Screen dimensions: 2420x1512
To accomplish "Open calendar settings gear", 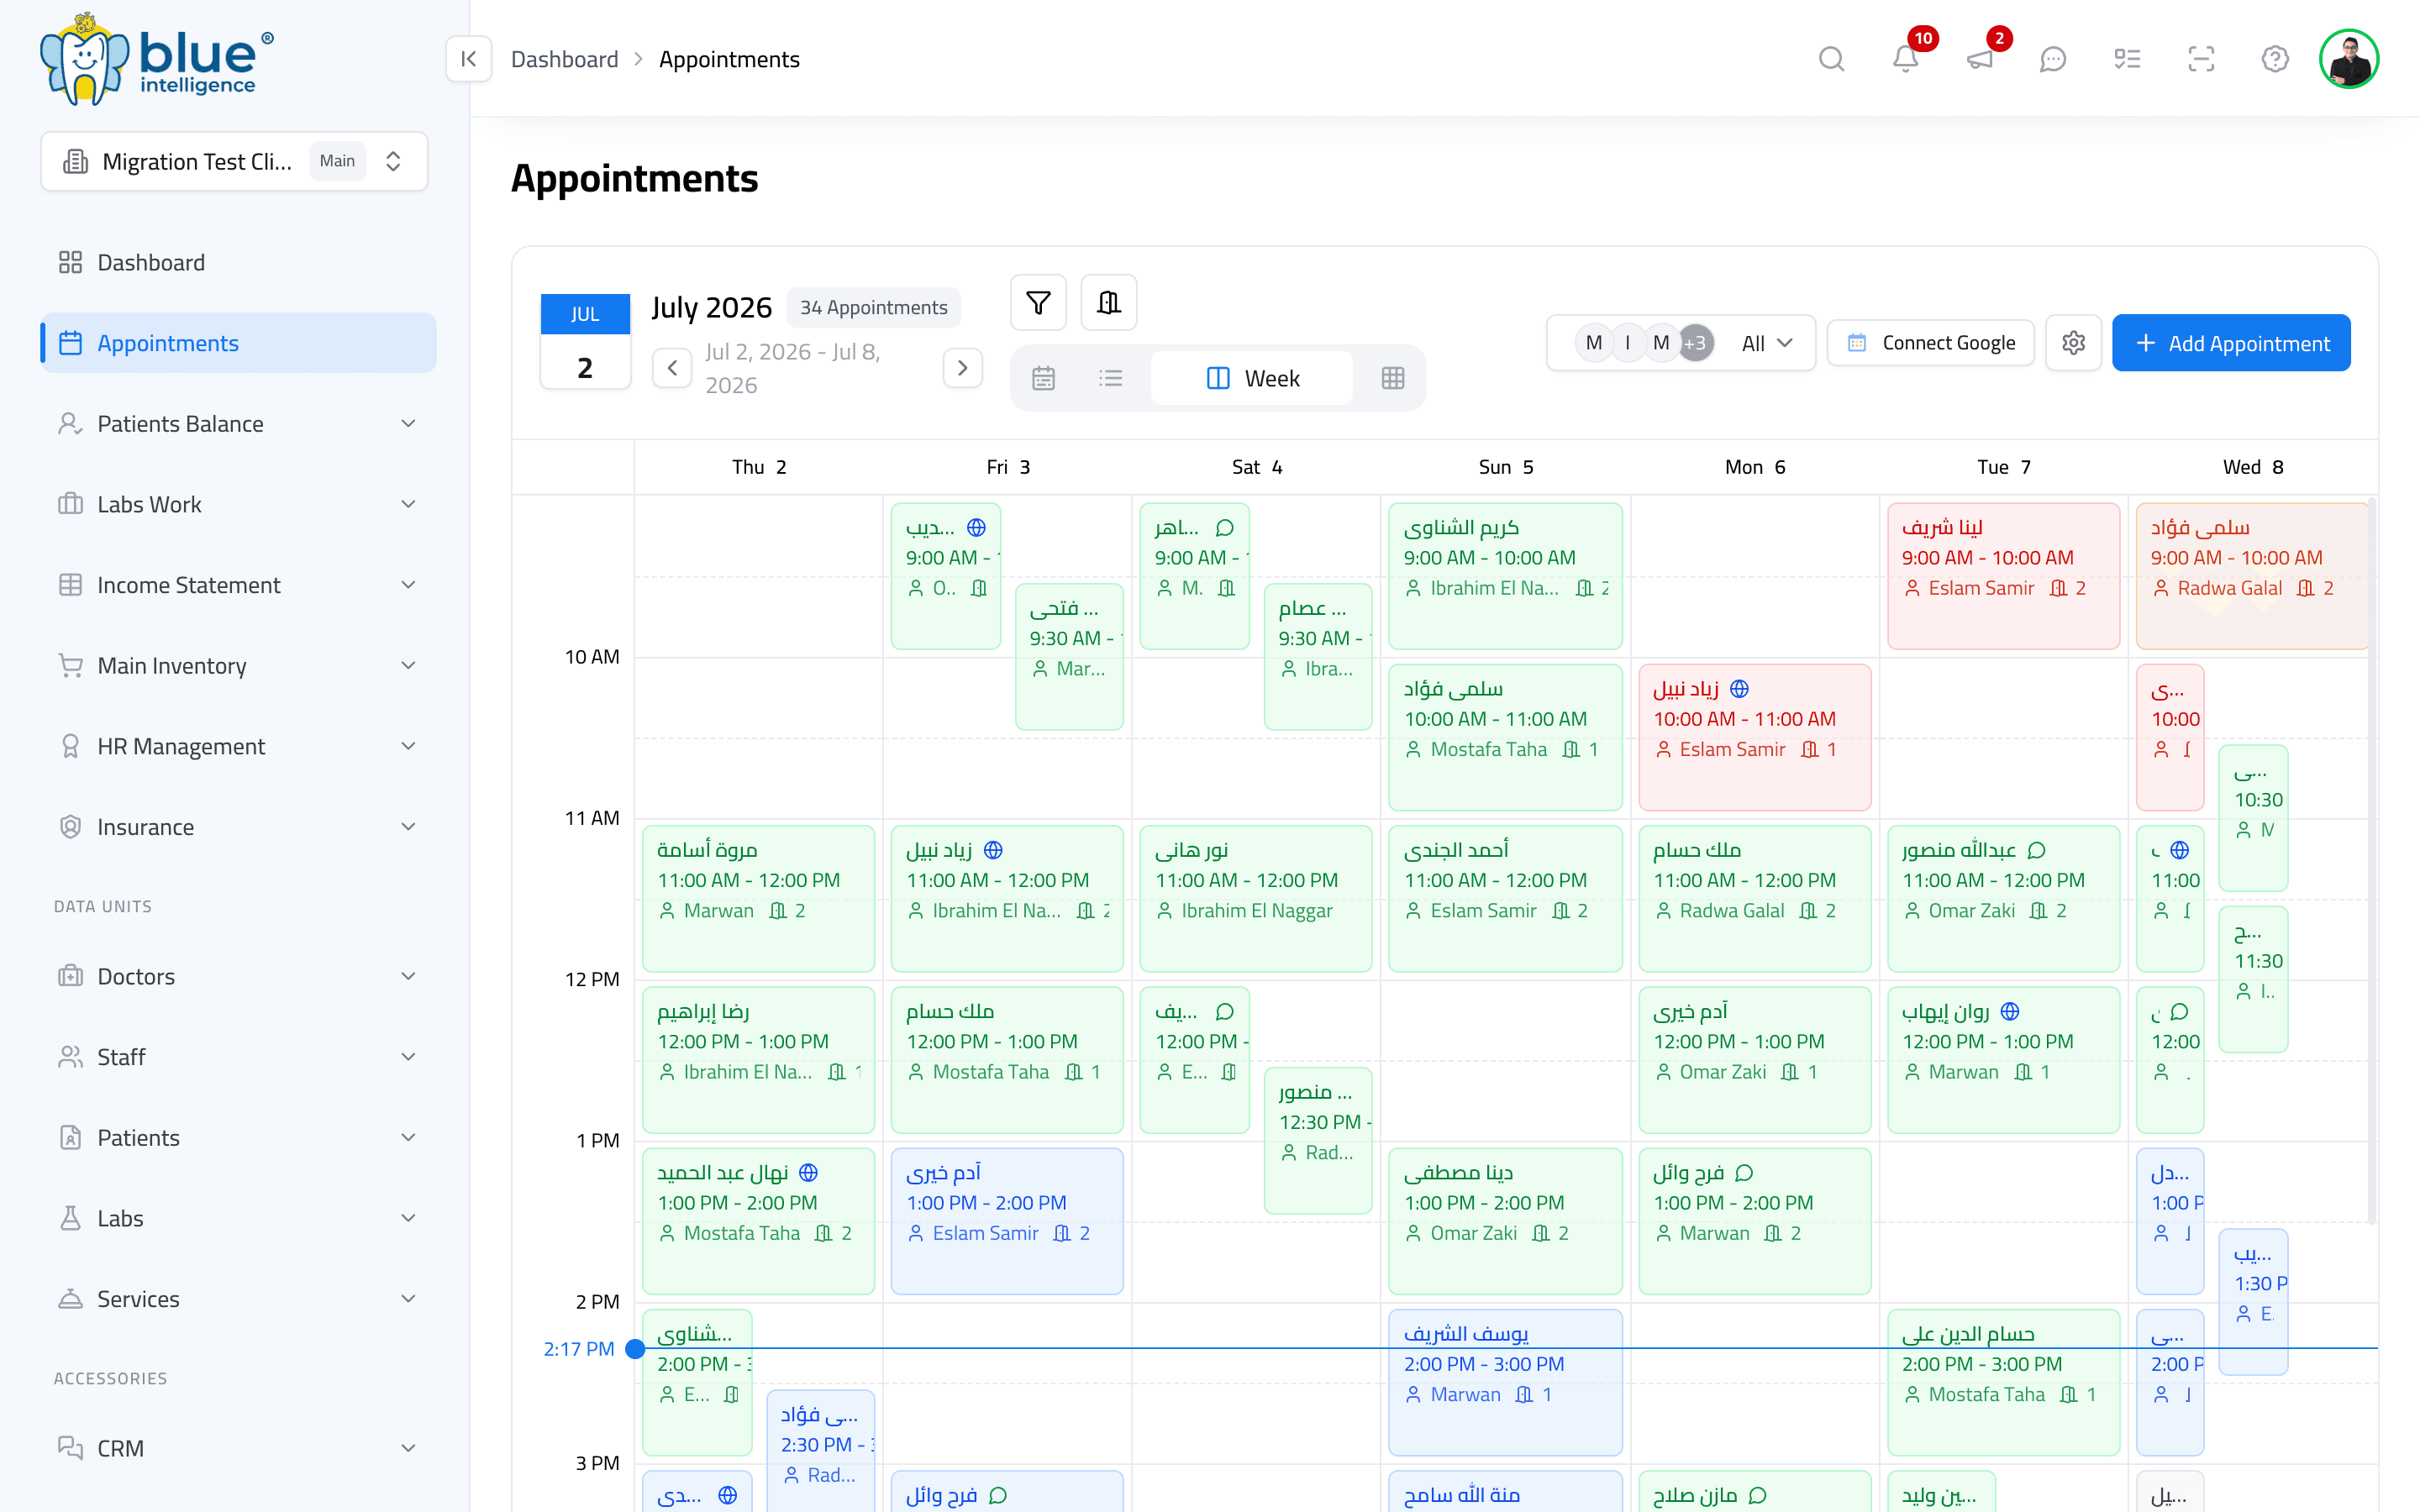I will point(2073,343).
